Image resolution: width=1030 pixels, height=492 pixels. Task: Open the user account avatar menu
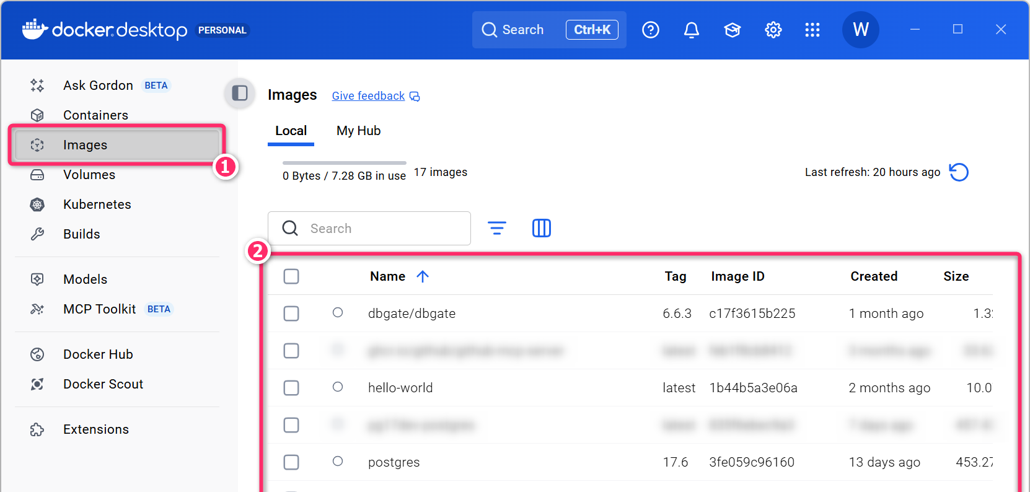tap(860, 30)
